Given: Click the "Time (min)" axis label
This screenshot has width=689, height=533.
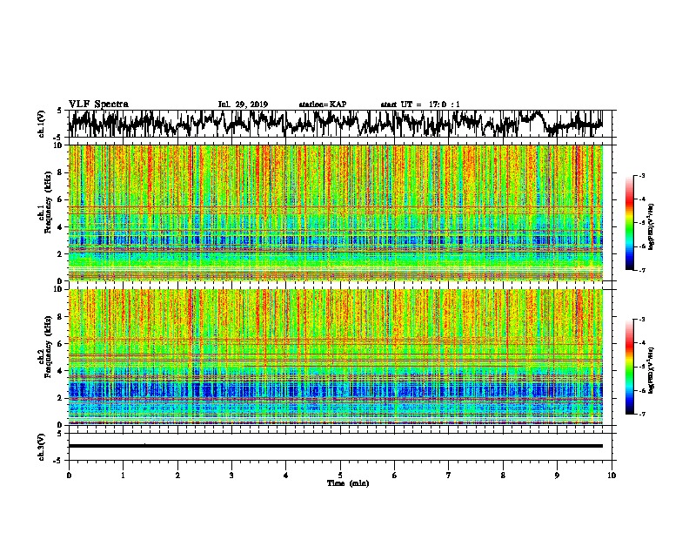Looking at the screenshot, I should pos(348,483).
